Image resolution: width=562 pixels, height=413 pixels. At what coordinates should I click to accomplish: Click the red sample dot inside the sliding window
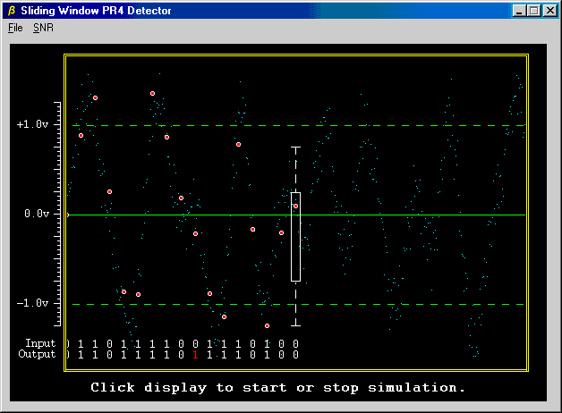tap(295, 206)
